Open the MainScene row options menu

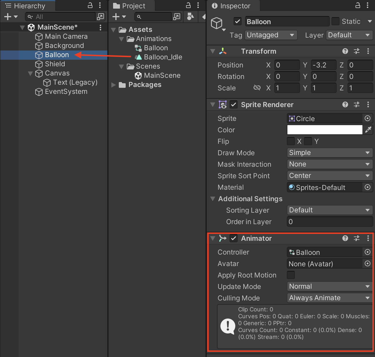click(100, 27)
